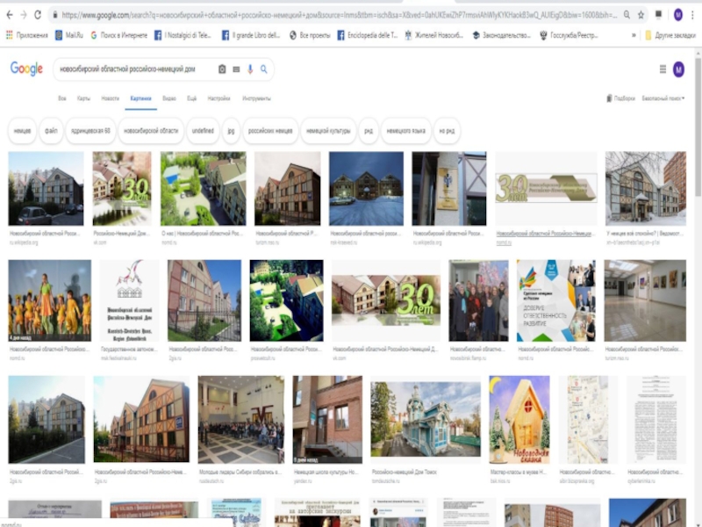Switch to the Видео tab
This screenshot has width=702, height=527.
(168, 98)
